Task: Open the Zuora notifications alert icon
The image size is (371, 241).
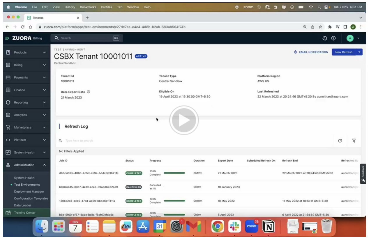Action: pyautogui.click(x=324, y=38)
